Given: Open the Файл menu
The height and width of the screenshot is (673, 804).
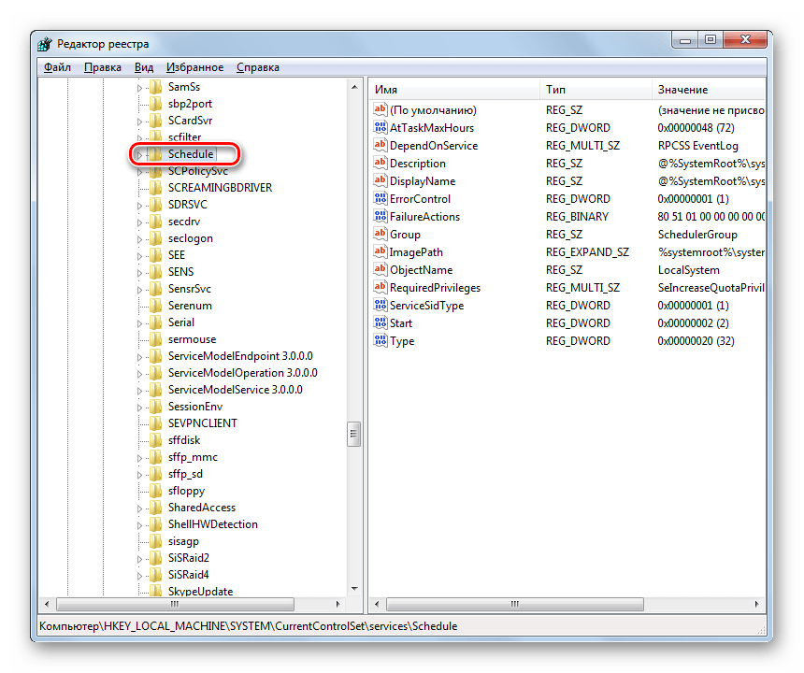Looking at the screenshot, I should (x=57, y=67).
